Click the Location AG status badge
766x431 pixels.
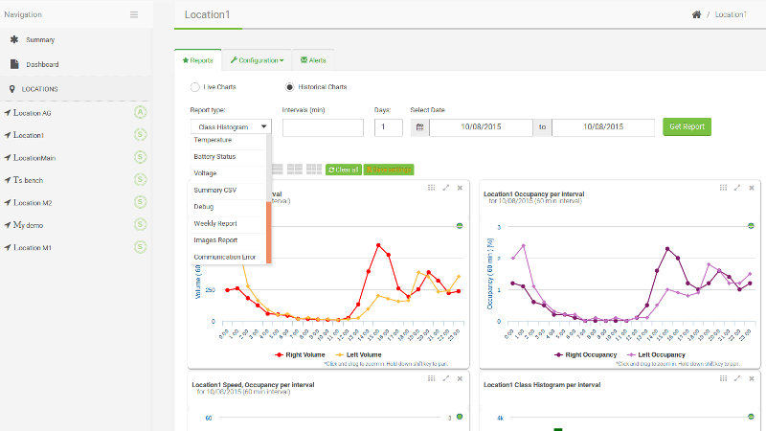point(140,112)
